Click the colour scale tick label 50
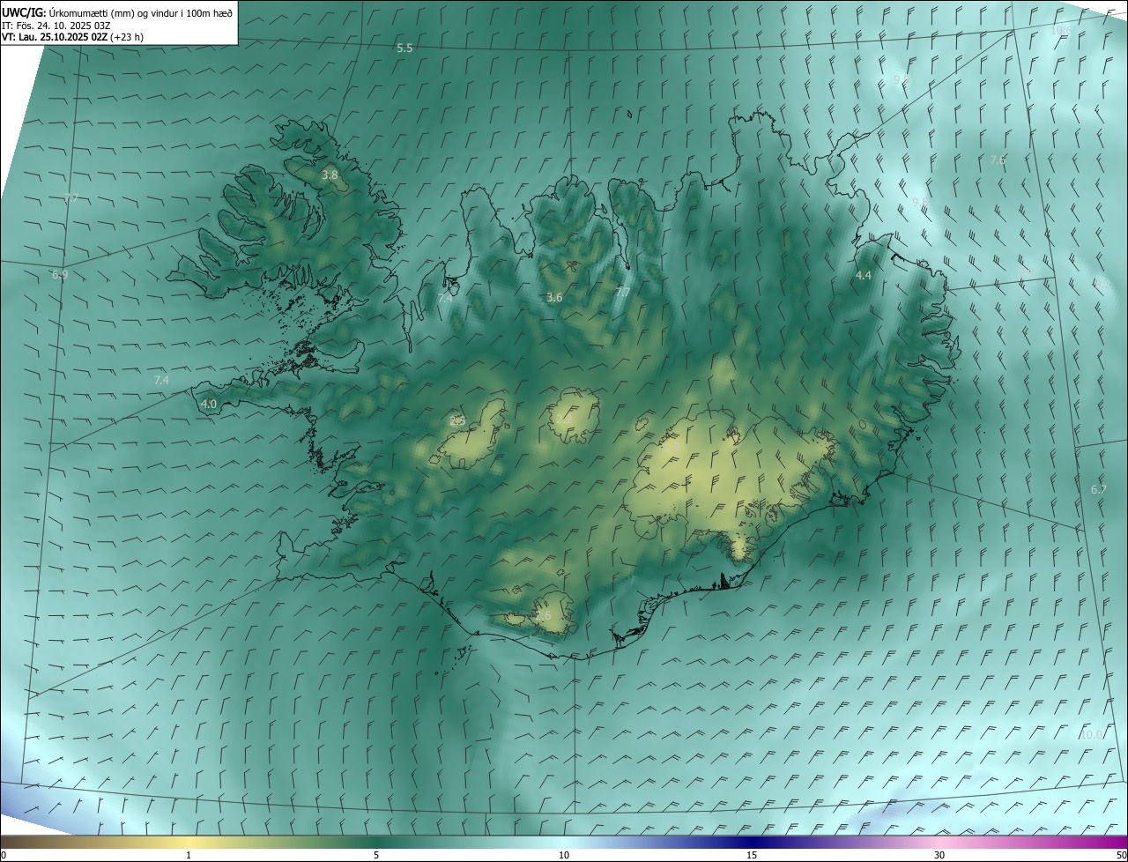 point(1121,856)
